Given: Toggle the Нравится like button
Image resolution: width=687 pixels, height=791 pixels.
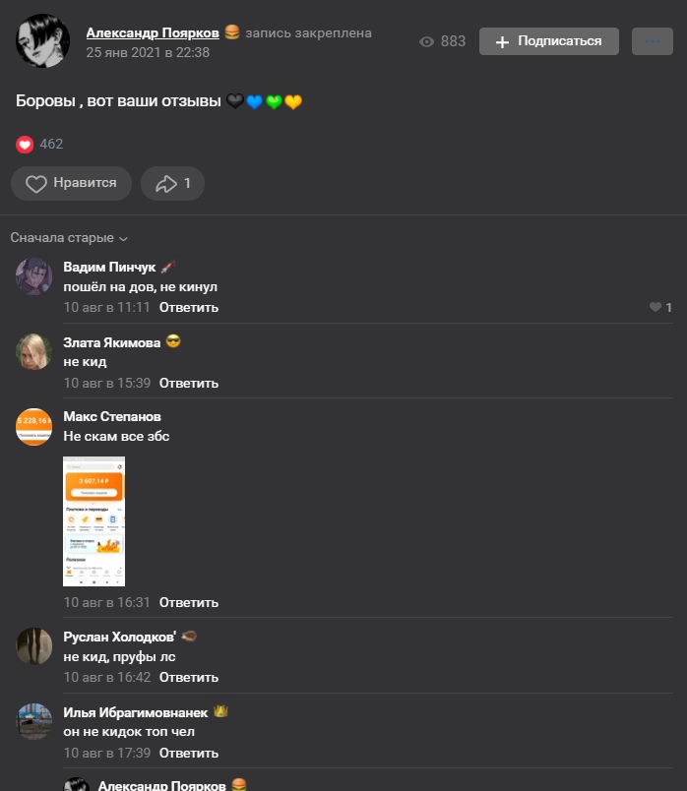Looking at the screenshot, I should (71, 183).
